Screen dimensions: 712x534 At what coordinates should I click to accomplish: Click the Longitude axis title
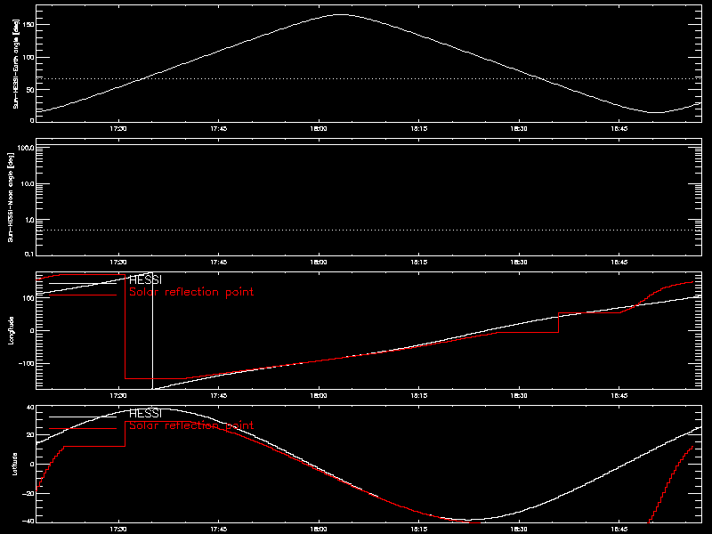[12, 330]
